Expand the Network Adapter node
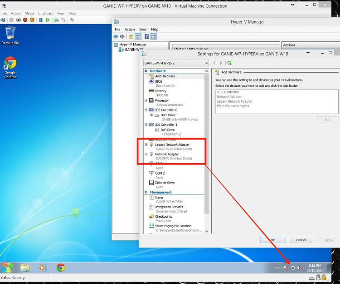This screenshot has width=340, height=284. (x=146, y=154)
